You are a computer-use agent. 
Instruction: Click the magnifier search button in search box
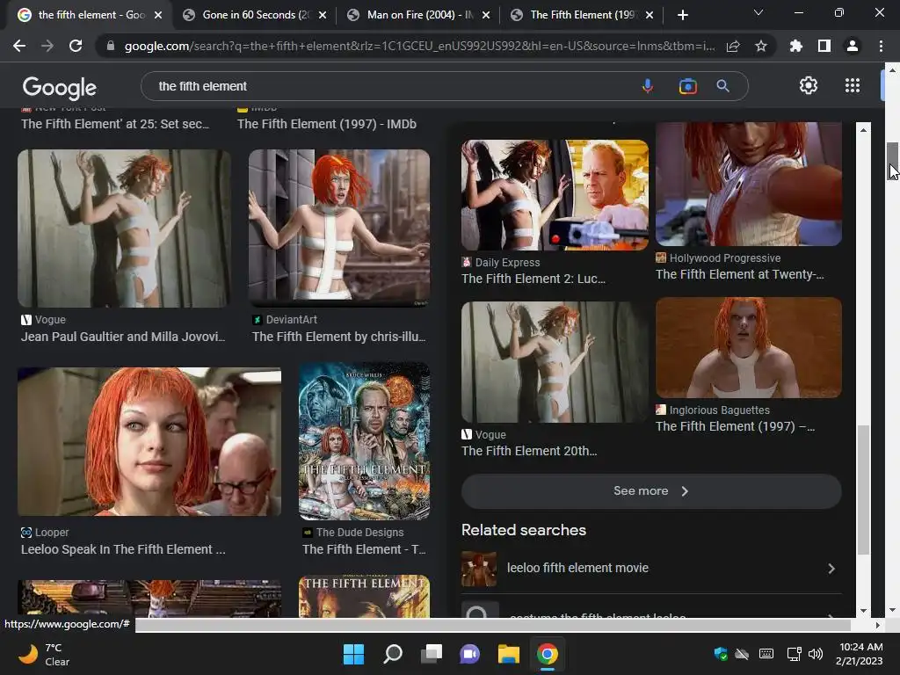pyautogui.click(x=723, y=86)
